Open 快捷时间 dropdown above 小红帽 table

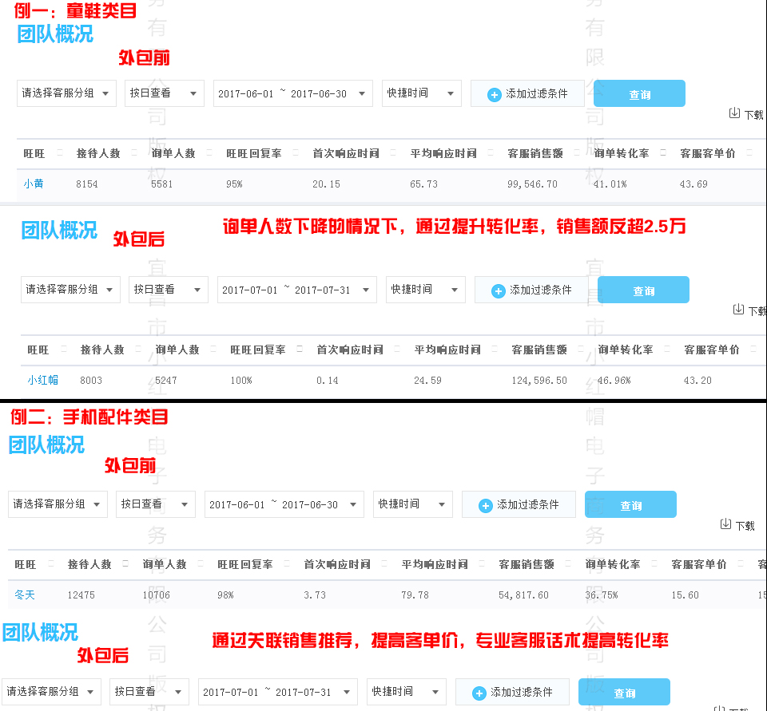[426, 290]
